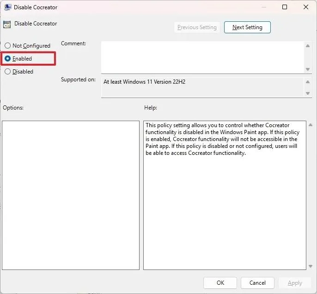The width and height of the screenshot is (317, 294).
Task: Click the Apply button
Action: [295, 283]
